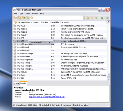Viewport: 123px width, 111px height.
Task: Click the XML-RSS-SimpleGen package icon
Action: click(15, 60)
